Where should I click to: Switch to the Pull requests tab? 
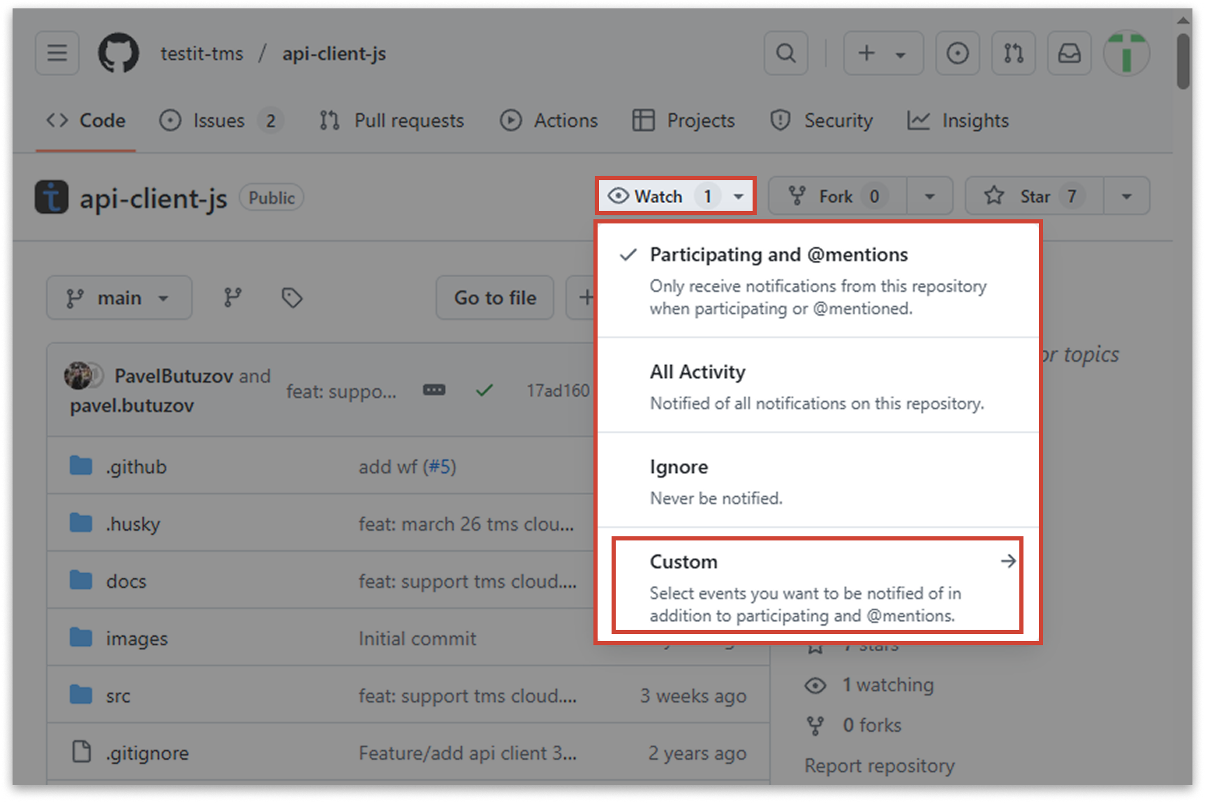point(392,120)
